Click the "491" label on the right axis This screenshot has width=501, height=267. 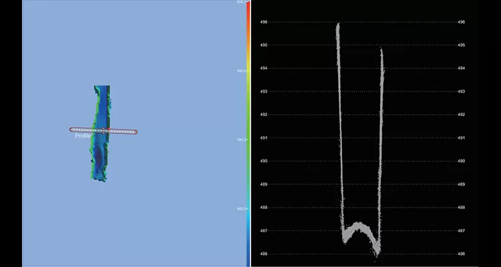pos(462,138)
